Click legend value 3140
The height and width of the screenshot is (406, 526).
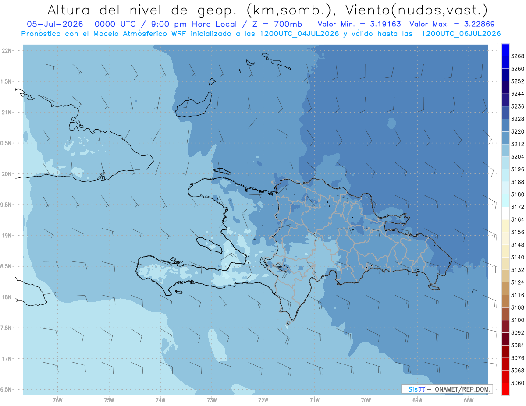click(518, 257)
